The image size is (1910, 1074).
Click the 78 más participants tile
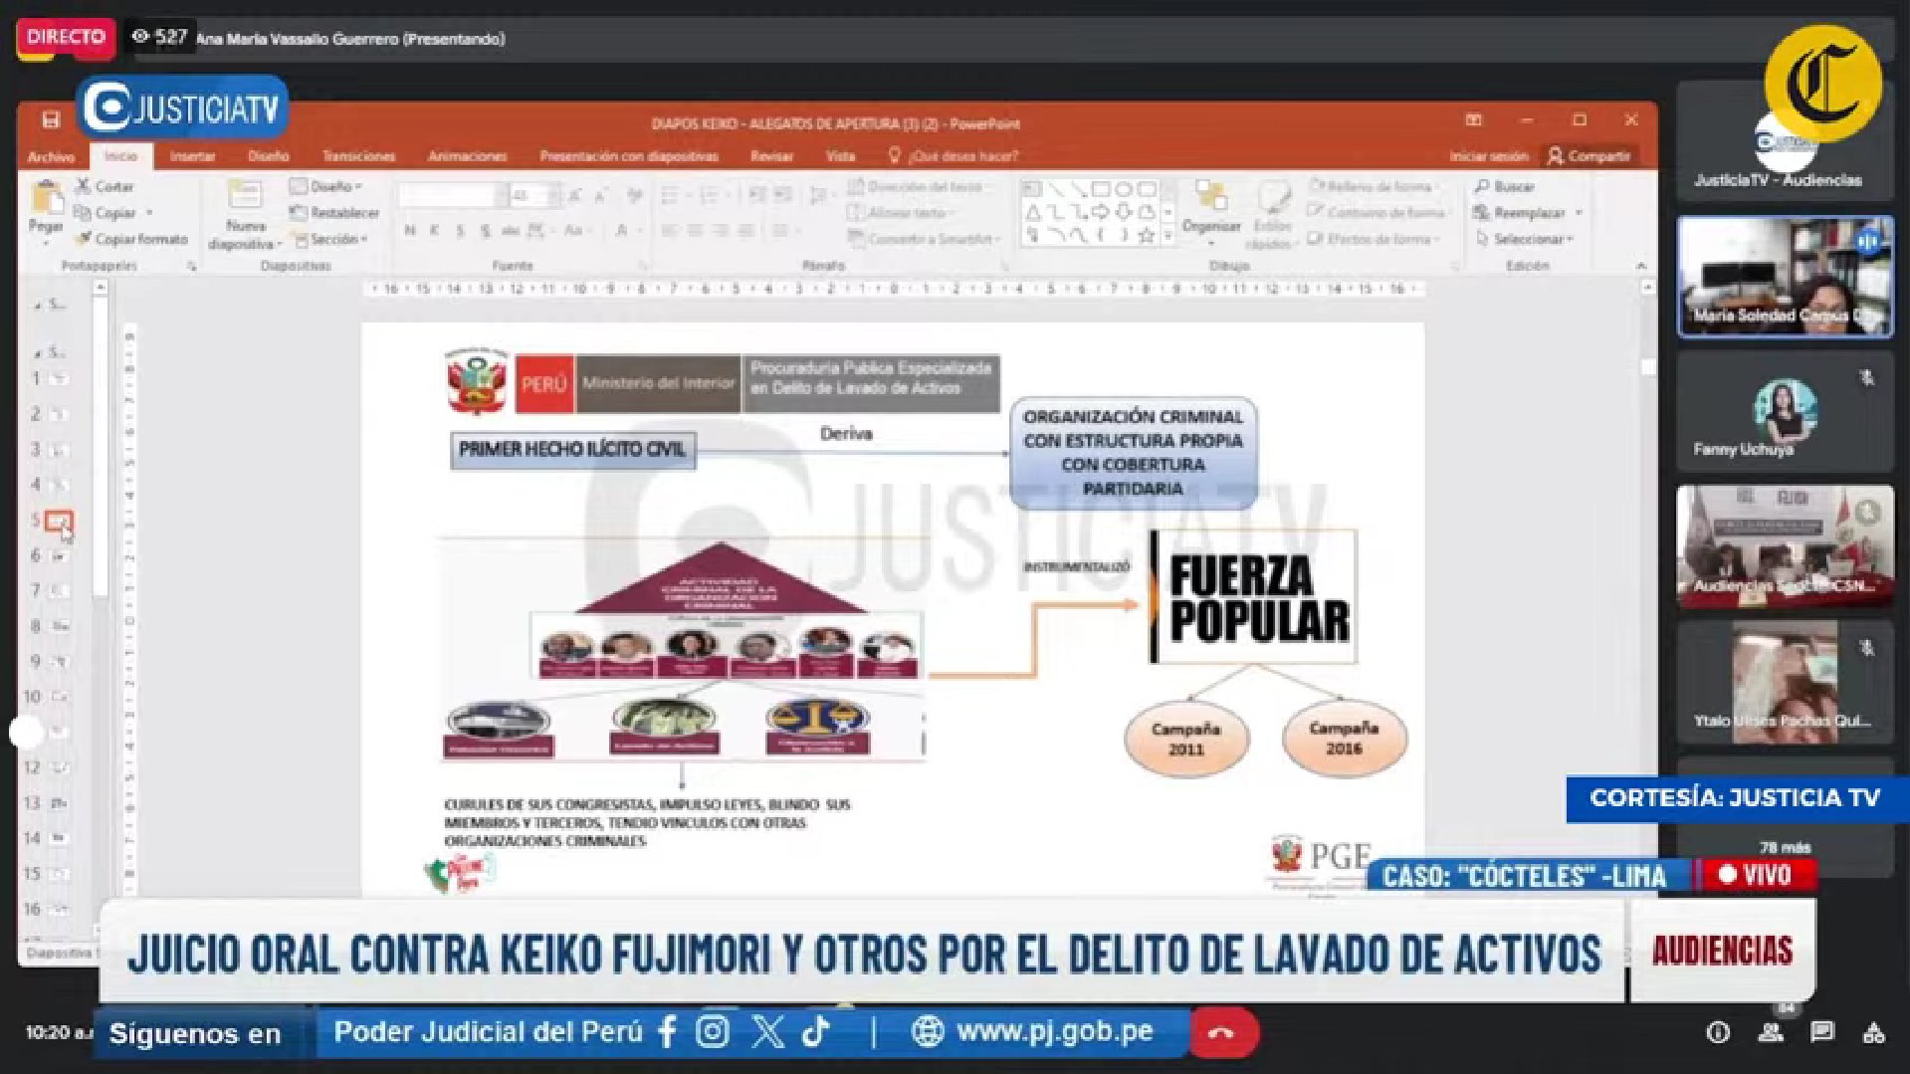1785,818
